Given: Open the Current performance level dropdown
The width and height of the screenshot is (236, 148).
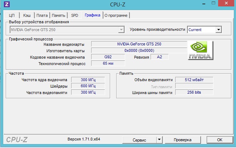Looking at the screenshot, I should (218, 30).
